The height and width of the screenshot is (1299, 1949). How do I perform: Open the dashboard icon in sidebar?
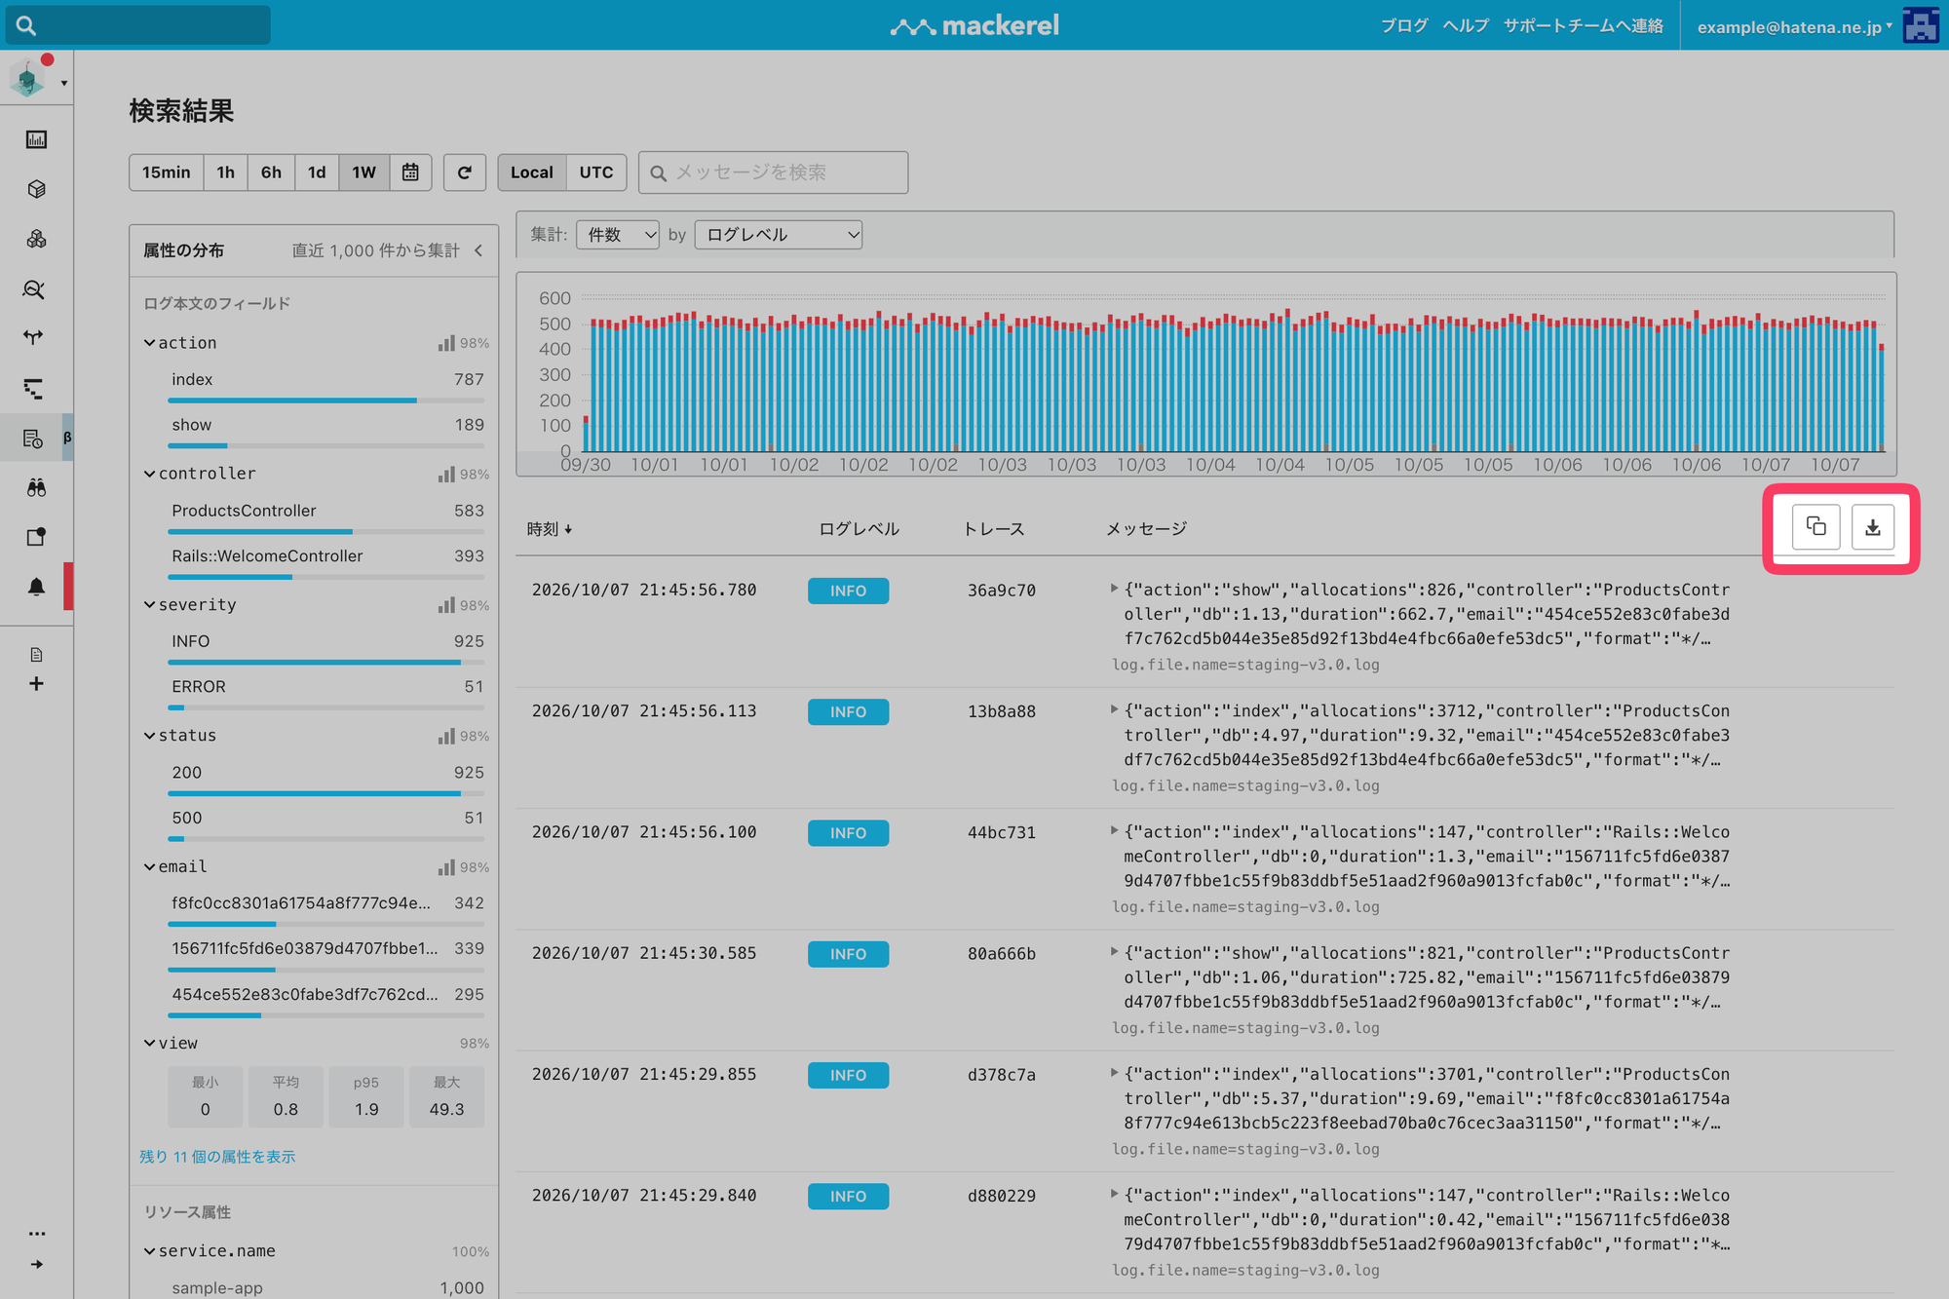pyautogui.click(x=36, y=139)
